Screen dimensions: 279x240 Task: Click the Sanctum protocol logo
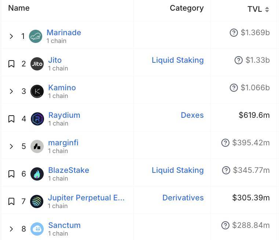tap(37, 229)
